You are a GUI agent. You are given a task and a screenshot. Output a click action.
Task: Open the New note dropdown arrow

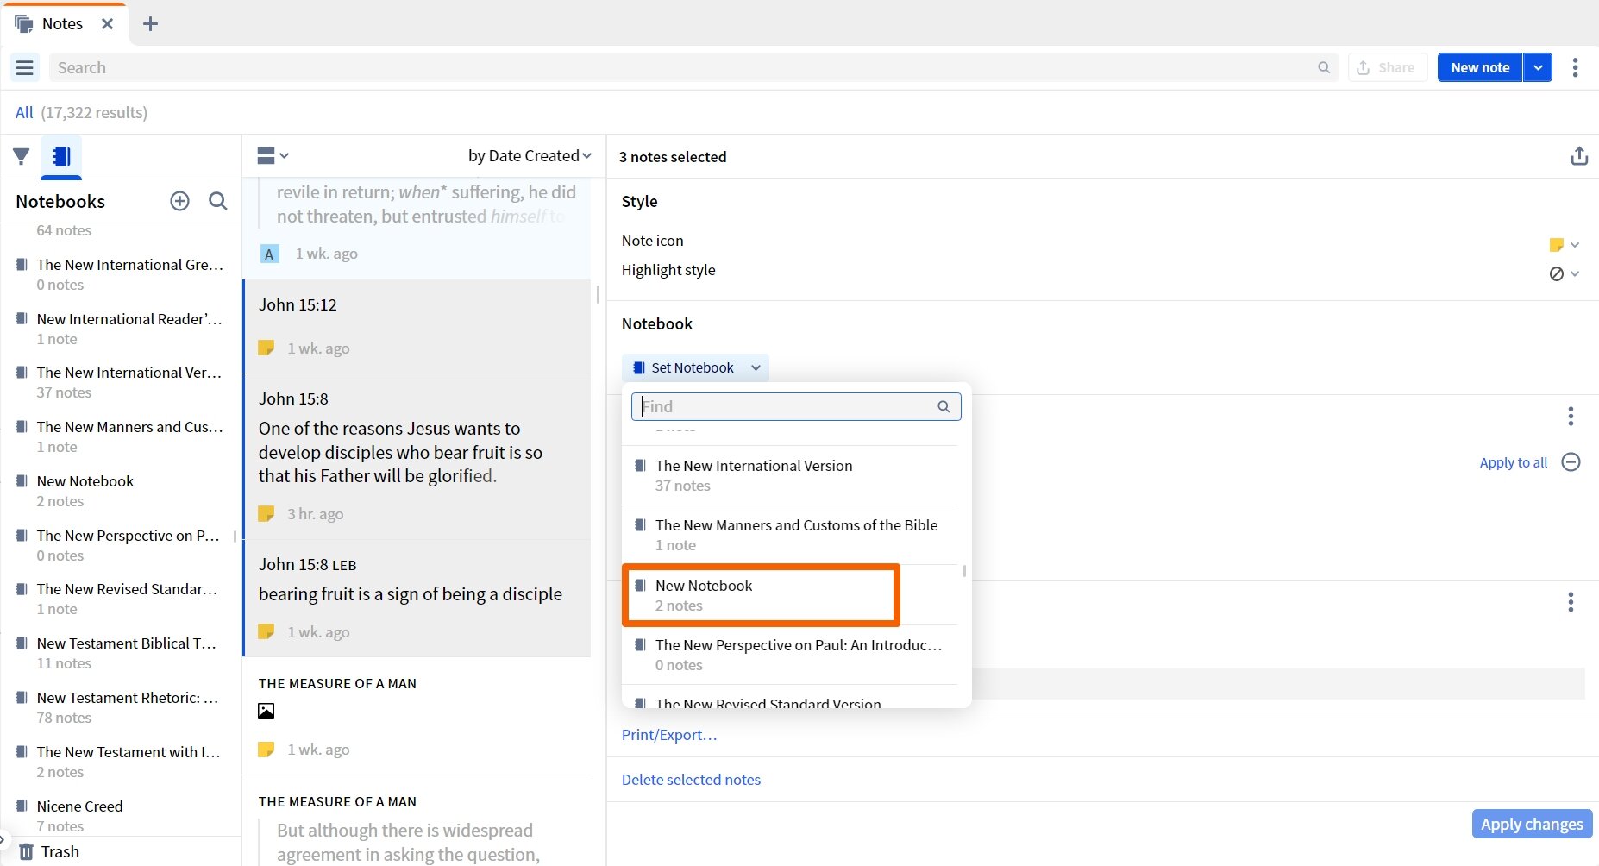tap(1538, 67)
